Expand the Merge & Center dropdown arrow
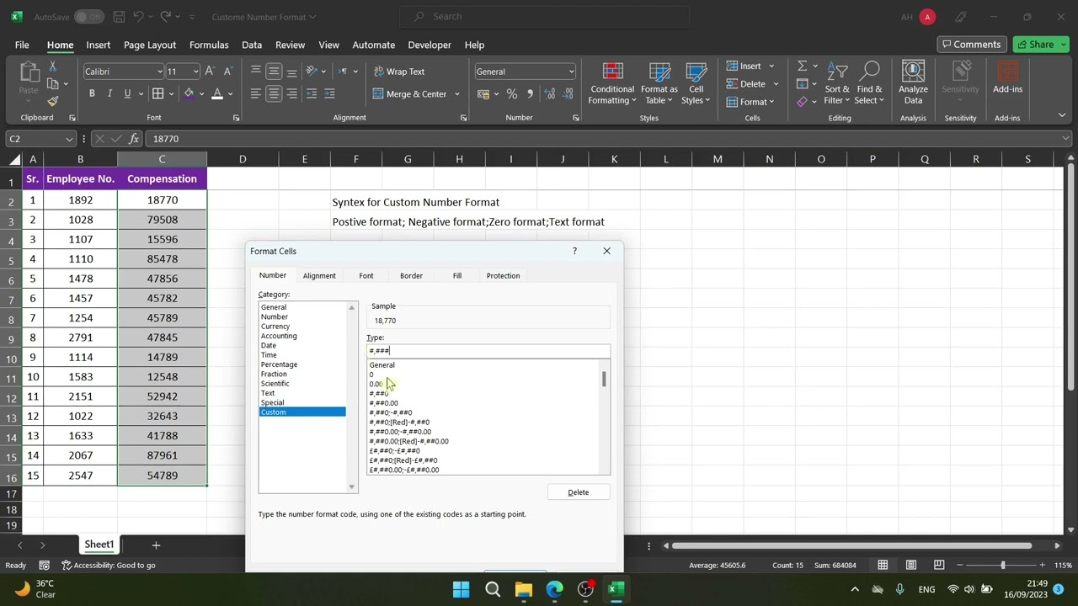 (x=457, y=94)
